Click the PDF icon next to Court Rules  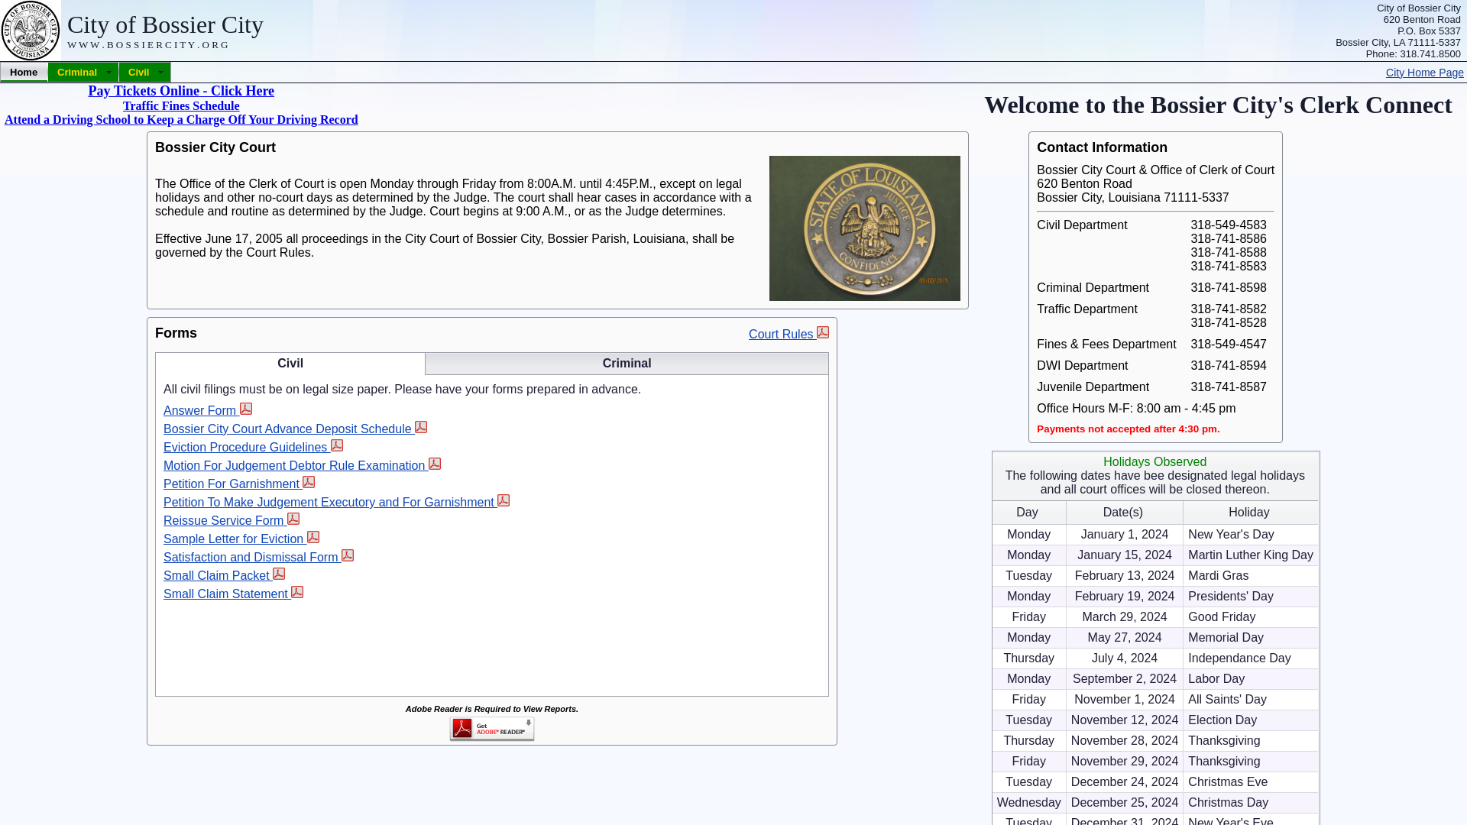click(x=823, y=332)
